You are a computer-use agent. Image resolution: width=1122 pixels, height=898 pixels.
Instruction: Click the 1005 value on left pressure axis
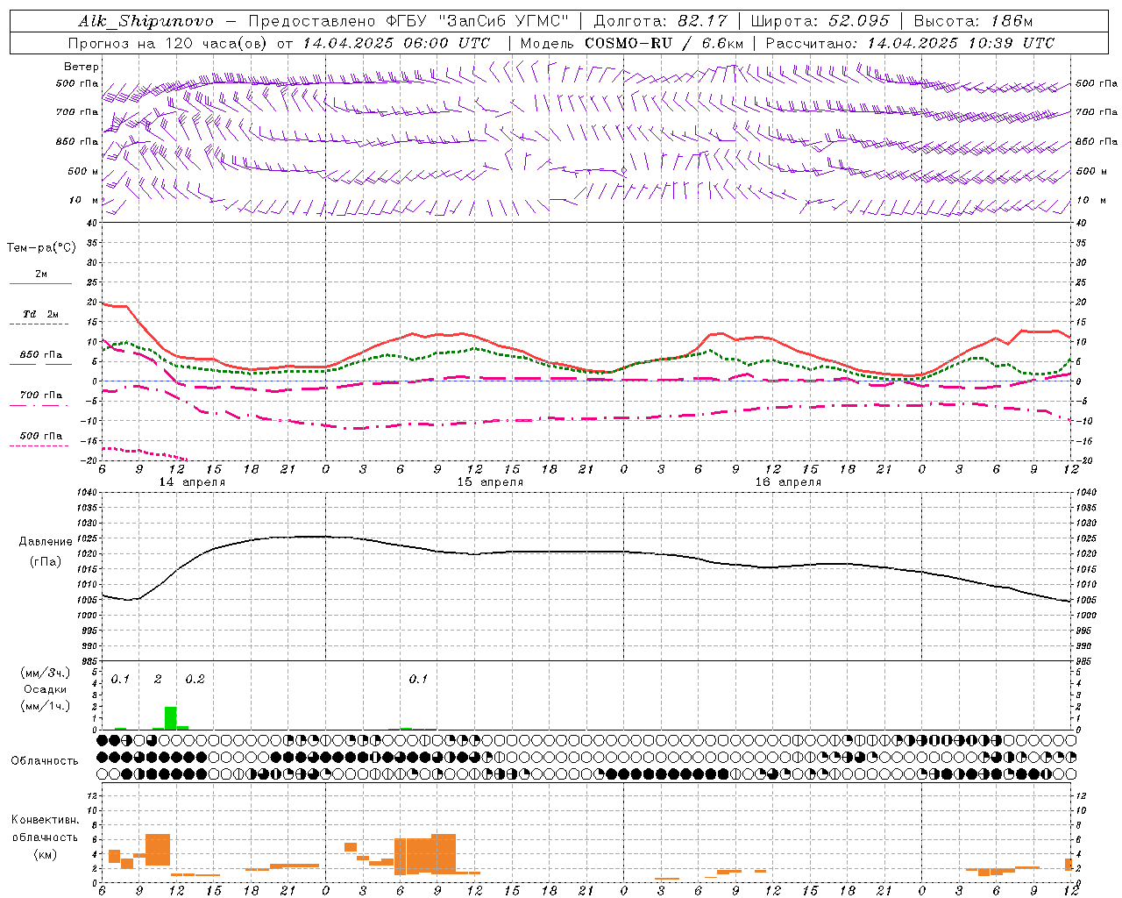click(x=85, y=600)
